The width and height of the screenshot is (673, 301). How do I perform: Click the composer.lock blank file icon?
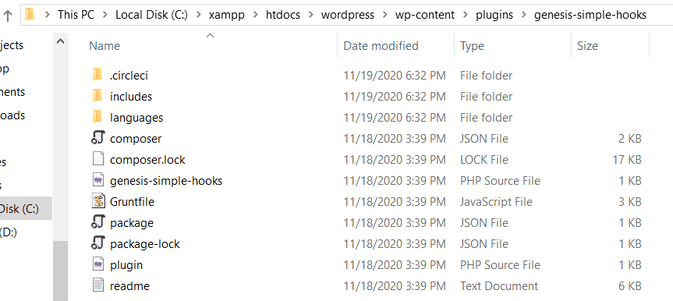[98, 159]
